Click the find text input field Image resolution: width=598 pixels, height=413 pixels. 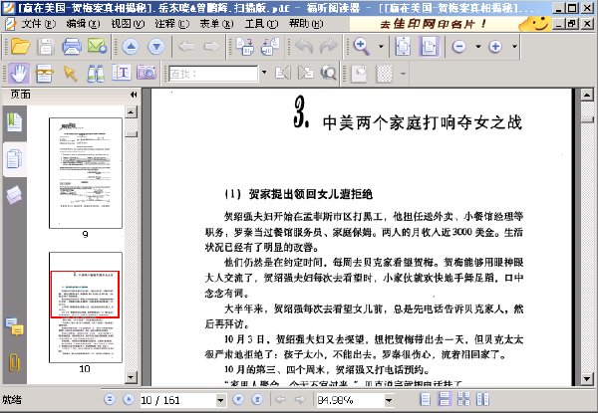213,73
